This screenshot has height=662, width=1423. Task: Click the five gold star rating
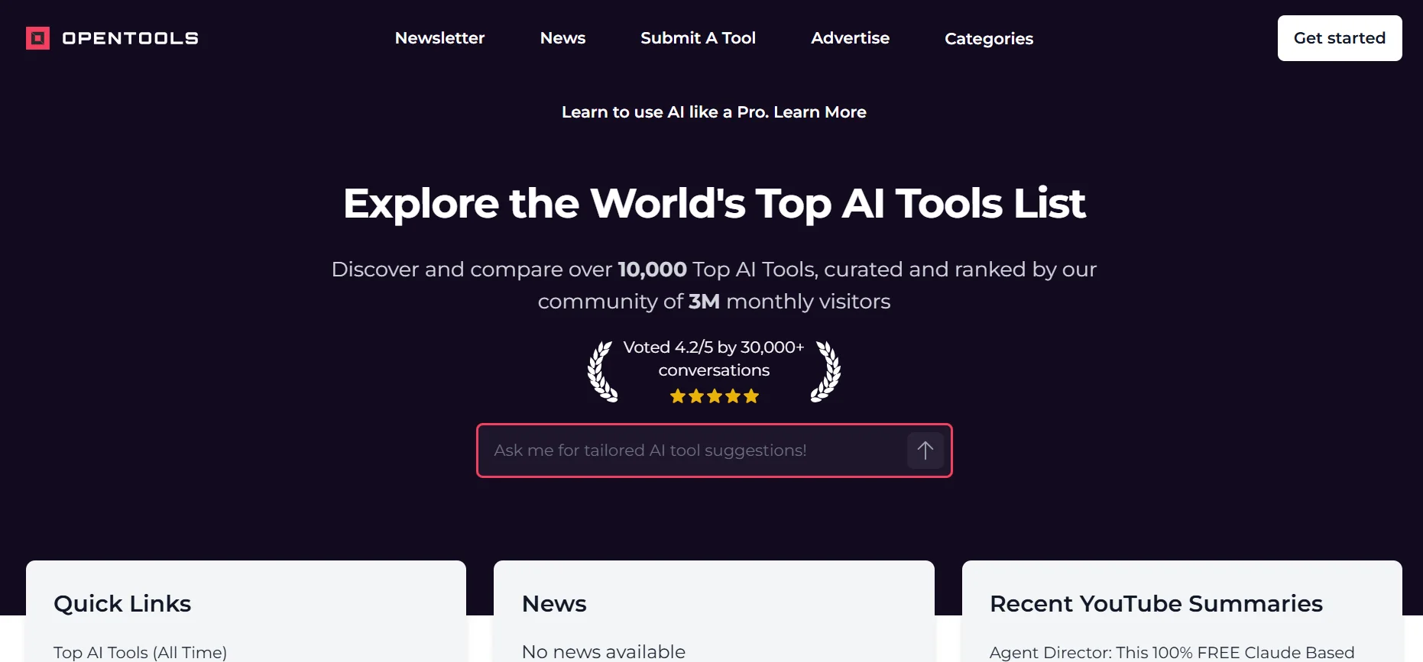[714, 396]
